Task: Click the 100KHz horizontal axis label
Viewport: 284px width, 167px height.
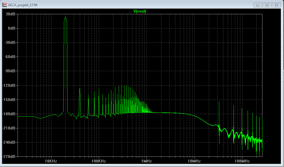Action: (x=99, y=161)
